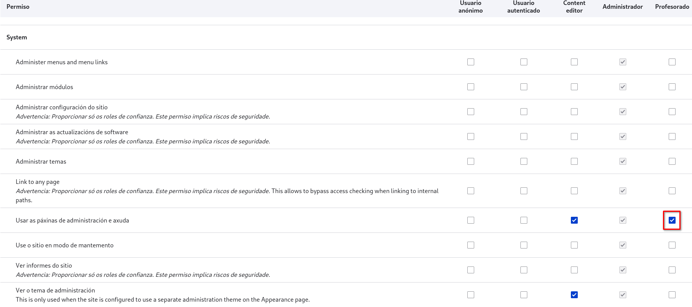Click the Permiso column header
This screenshot has height=307, width=692.
coord(18,7)
